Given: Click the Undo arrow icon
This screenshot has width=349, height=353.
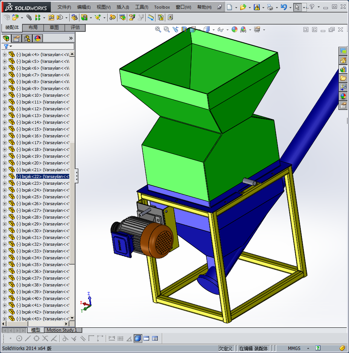Looking at the screenshot, I should [x=284, y=7].
